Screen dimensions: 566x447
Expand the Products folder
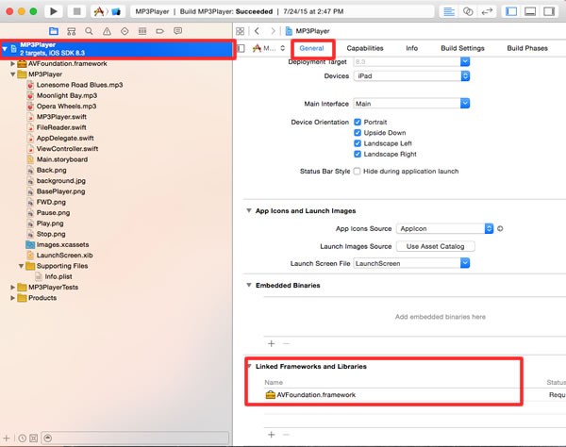(12, 298)
